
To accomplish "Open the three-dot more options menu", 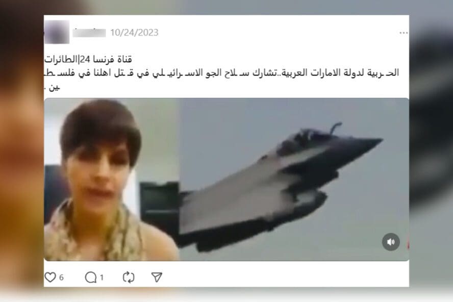I will [x=404, y=33].
